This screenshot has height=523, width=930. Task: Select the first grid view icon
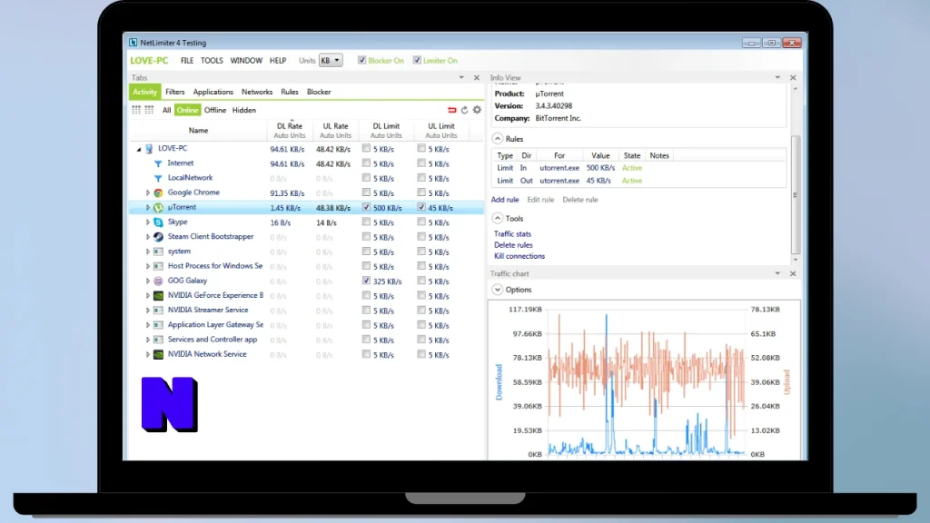point(136,110)
